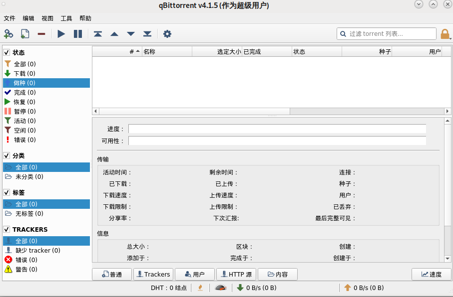Select the 完成 (0) status filter
Screen dimensions: 453x297
[x=46, y=93]
